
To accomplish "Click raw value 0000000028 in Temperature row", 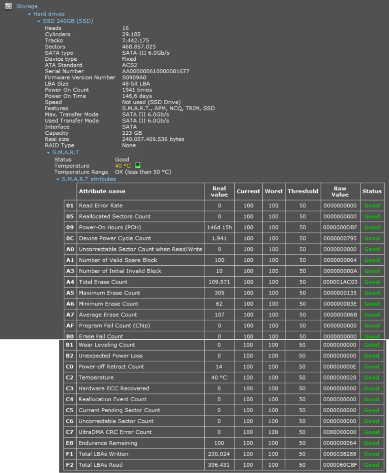I will (x=340, y=377).
